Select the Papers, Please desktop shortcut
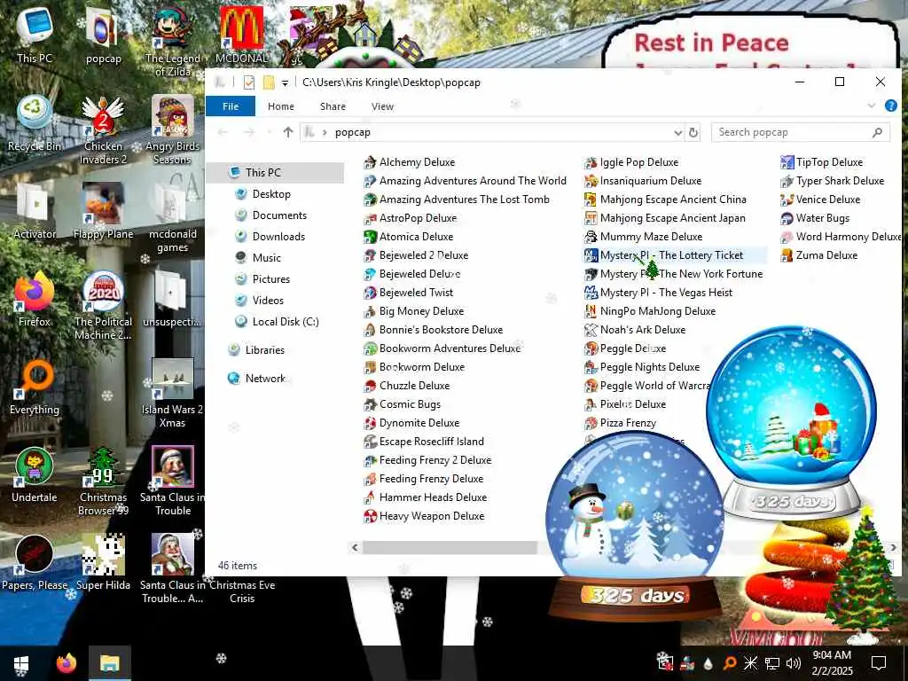The image size is (908, 681). tap(35, 563)
